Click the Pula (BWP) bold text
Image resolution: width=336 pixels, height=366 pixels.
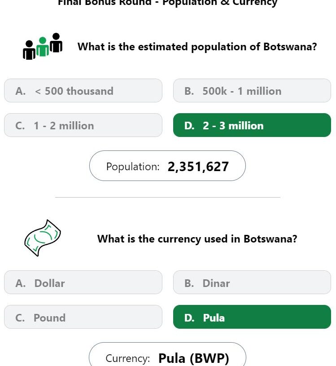pos(193,358)
